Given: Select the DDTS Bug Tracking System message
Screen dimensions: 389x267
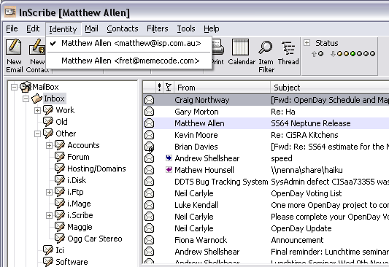Looking at the screenshot, I should (x=266, y=182).
